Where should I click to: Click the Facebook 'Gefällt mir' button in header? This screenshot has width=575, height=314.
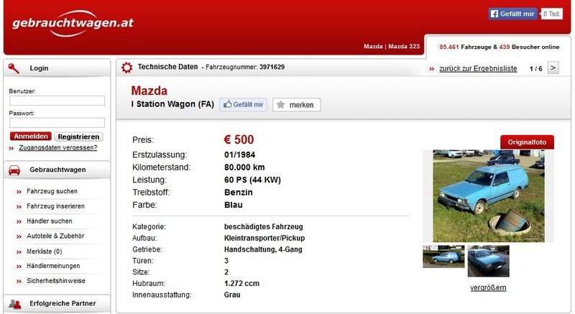(x=512, y=14)
